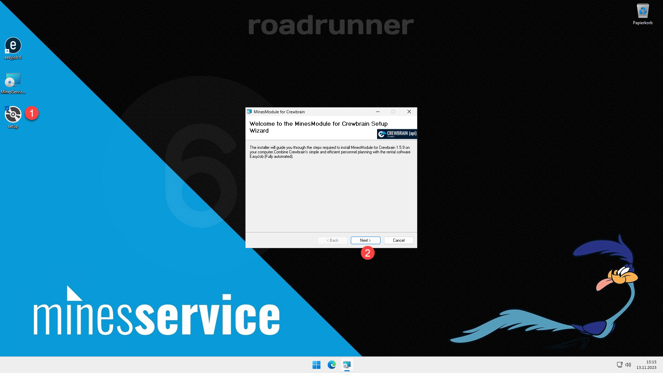This screenshot has width=663, height=373.
Task: Click the Crewbrain API logo in the wizard
Action: [397, 134]
